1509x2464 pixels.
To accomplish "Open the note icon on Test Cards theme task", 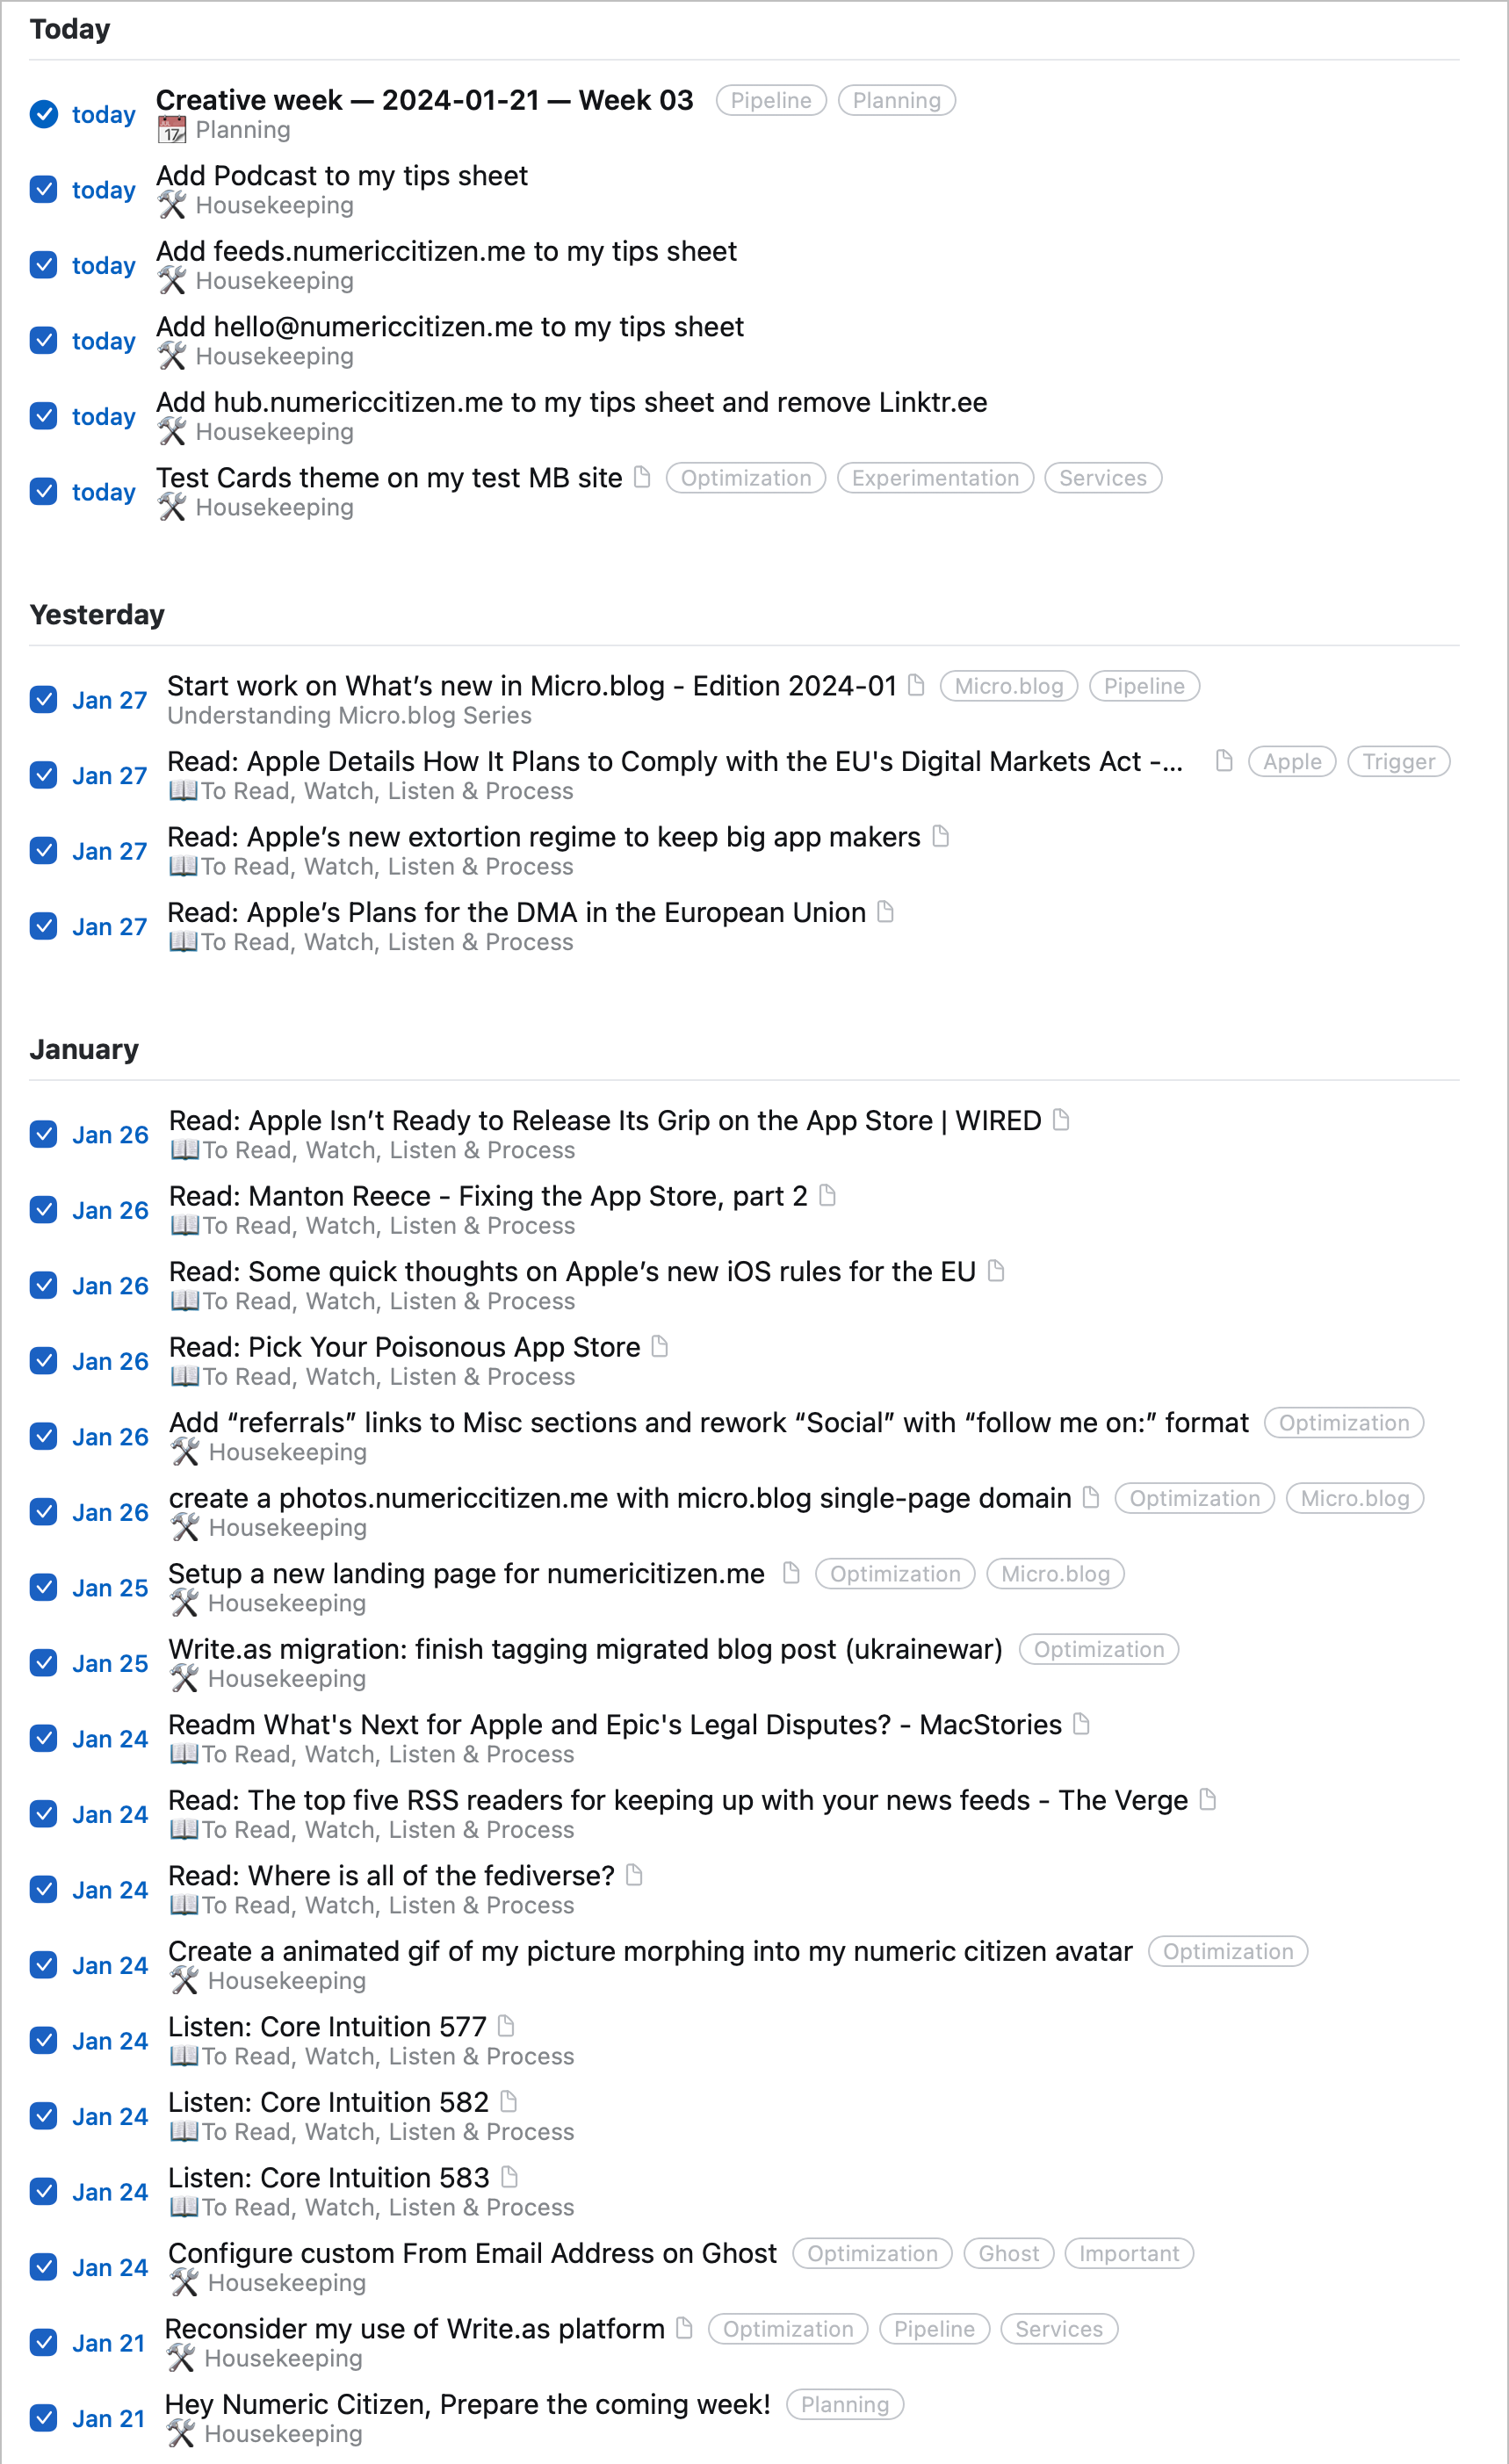I will click(643, 477).
